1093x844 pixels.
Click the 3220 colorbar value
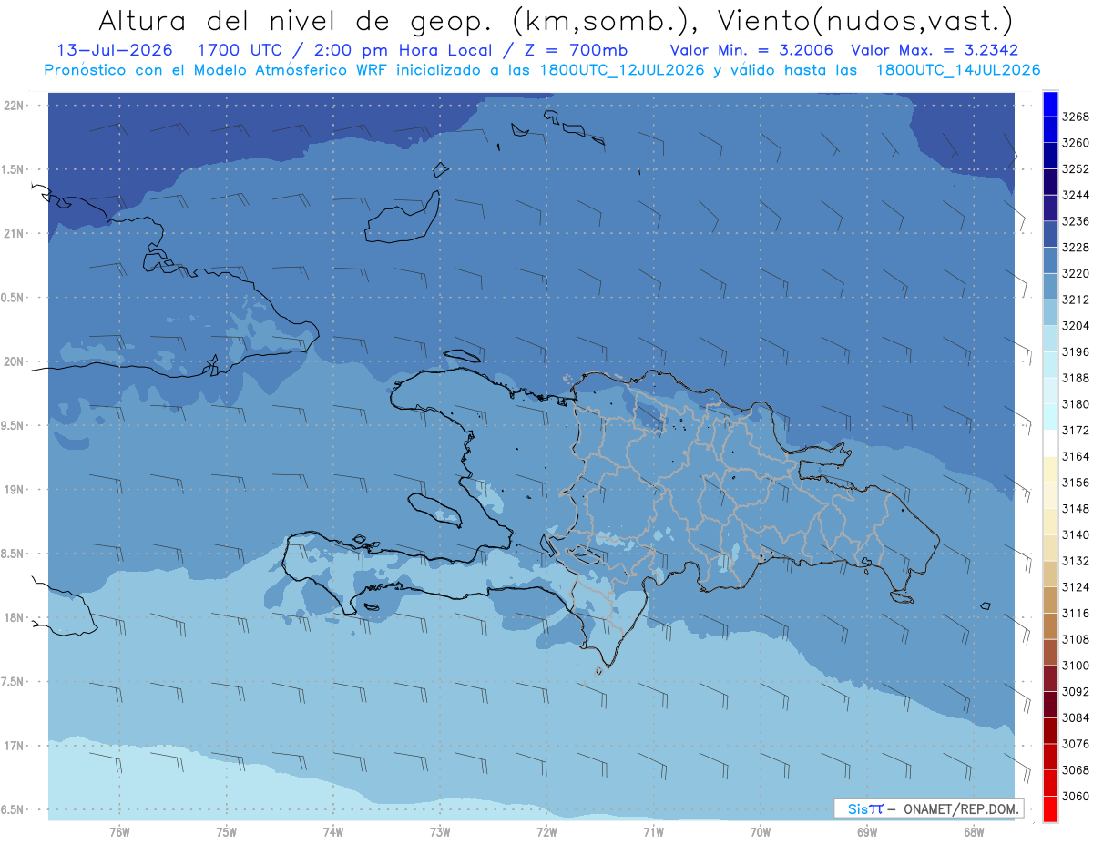click(x=1075, y=274)
